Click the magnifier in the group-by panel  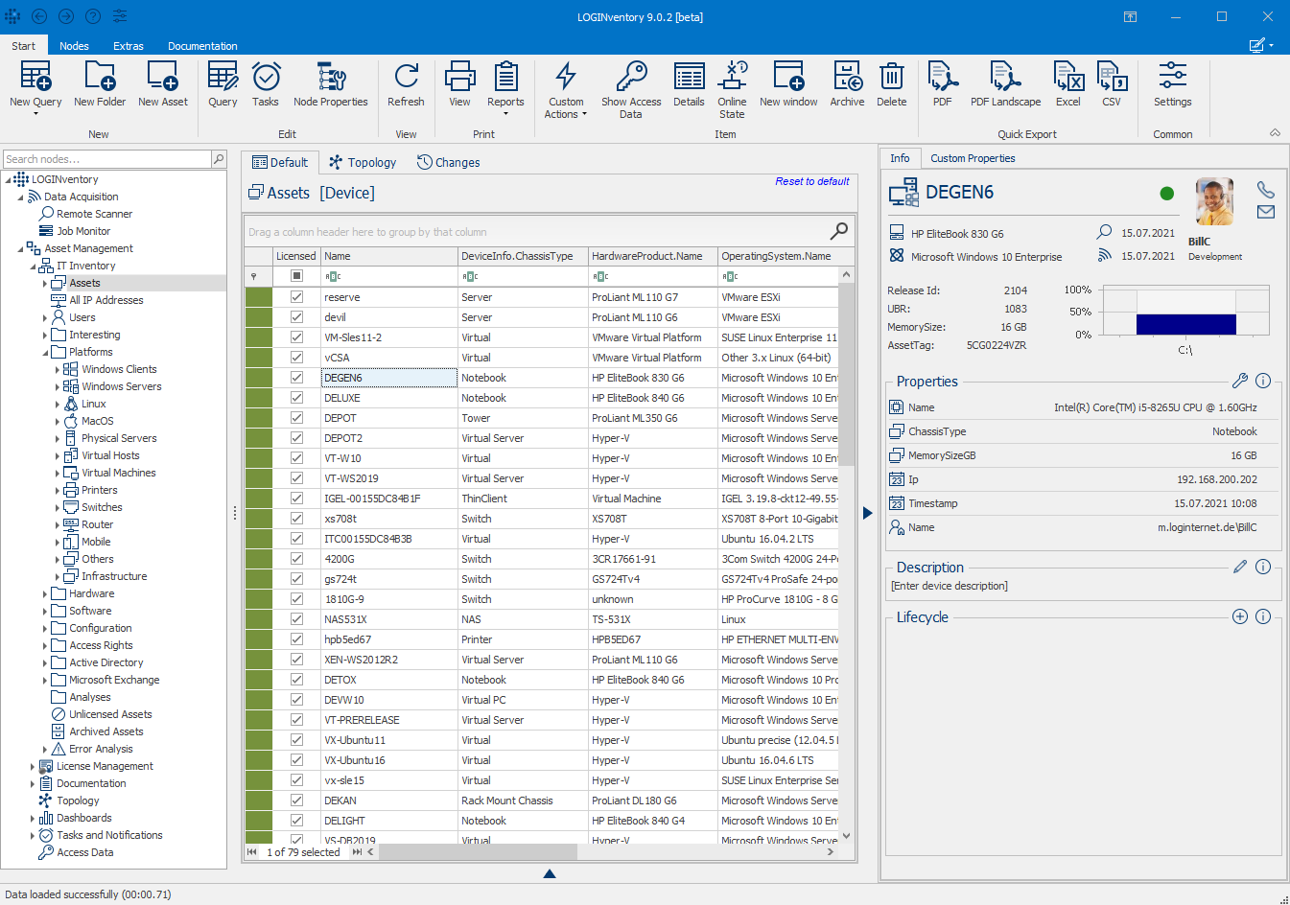[838, 230]
